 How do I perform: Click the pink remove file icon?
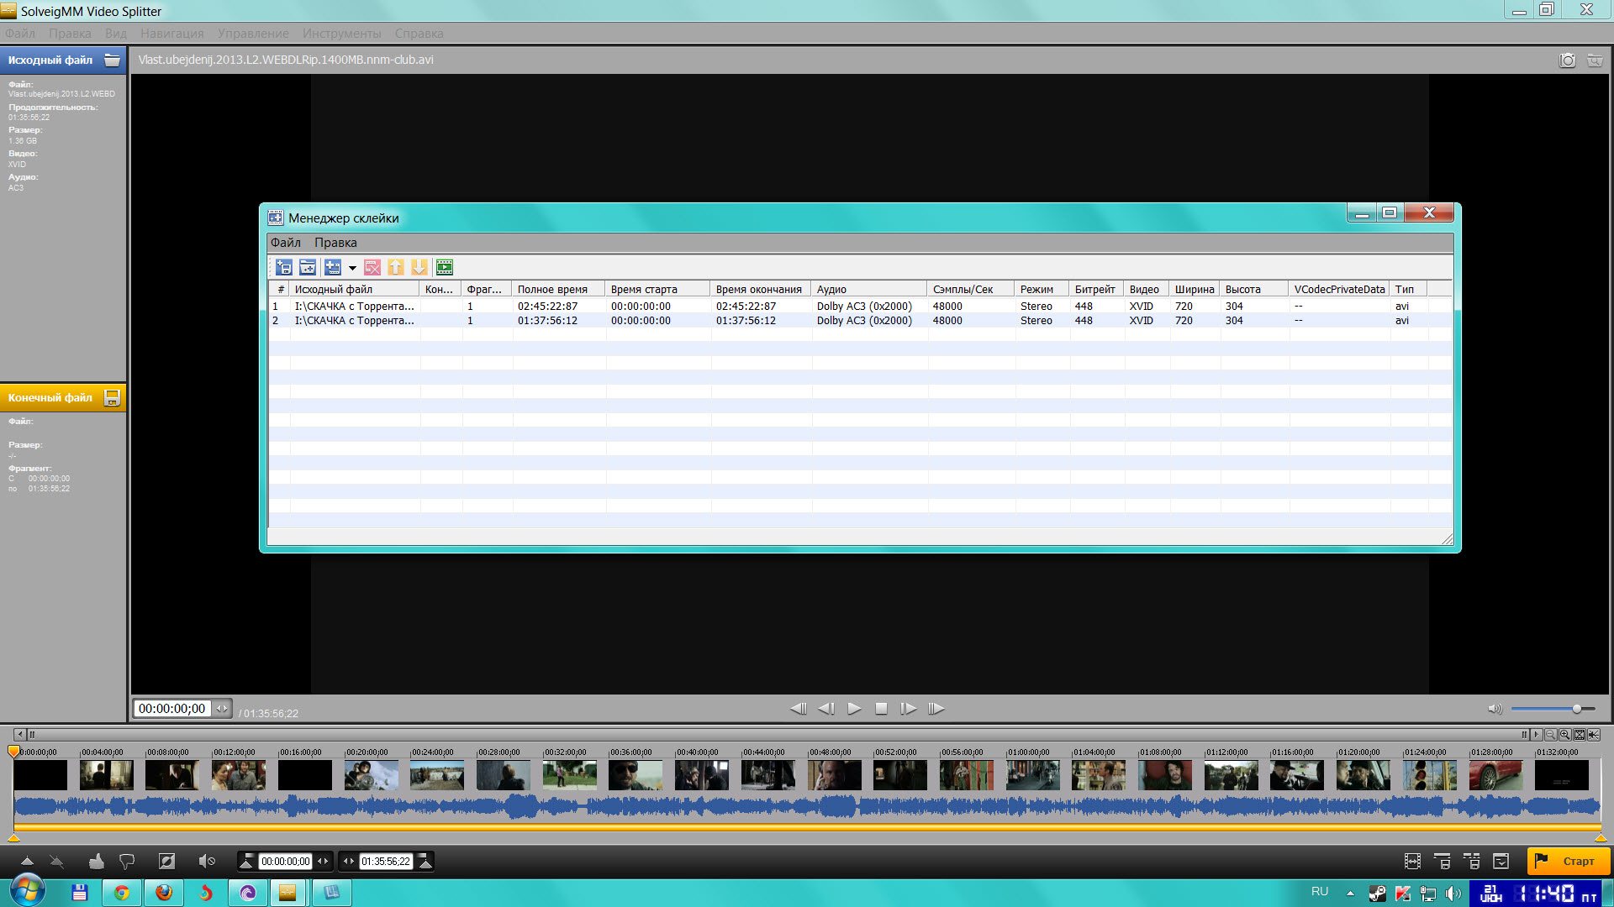coord(372,267)
